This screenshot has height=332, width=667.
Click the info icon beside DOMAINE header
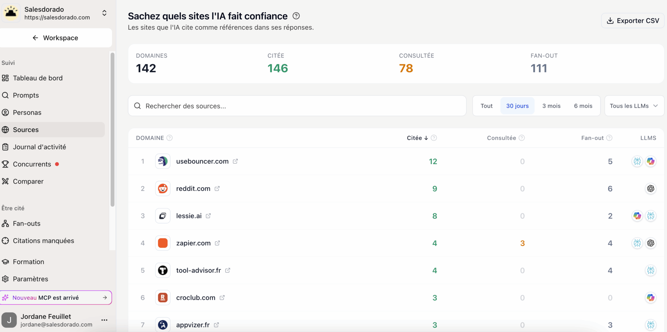(x=170, y=138)
